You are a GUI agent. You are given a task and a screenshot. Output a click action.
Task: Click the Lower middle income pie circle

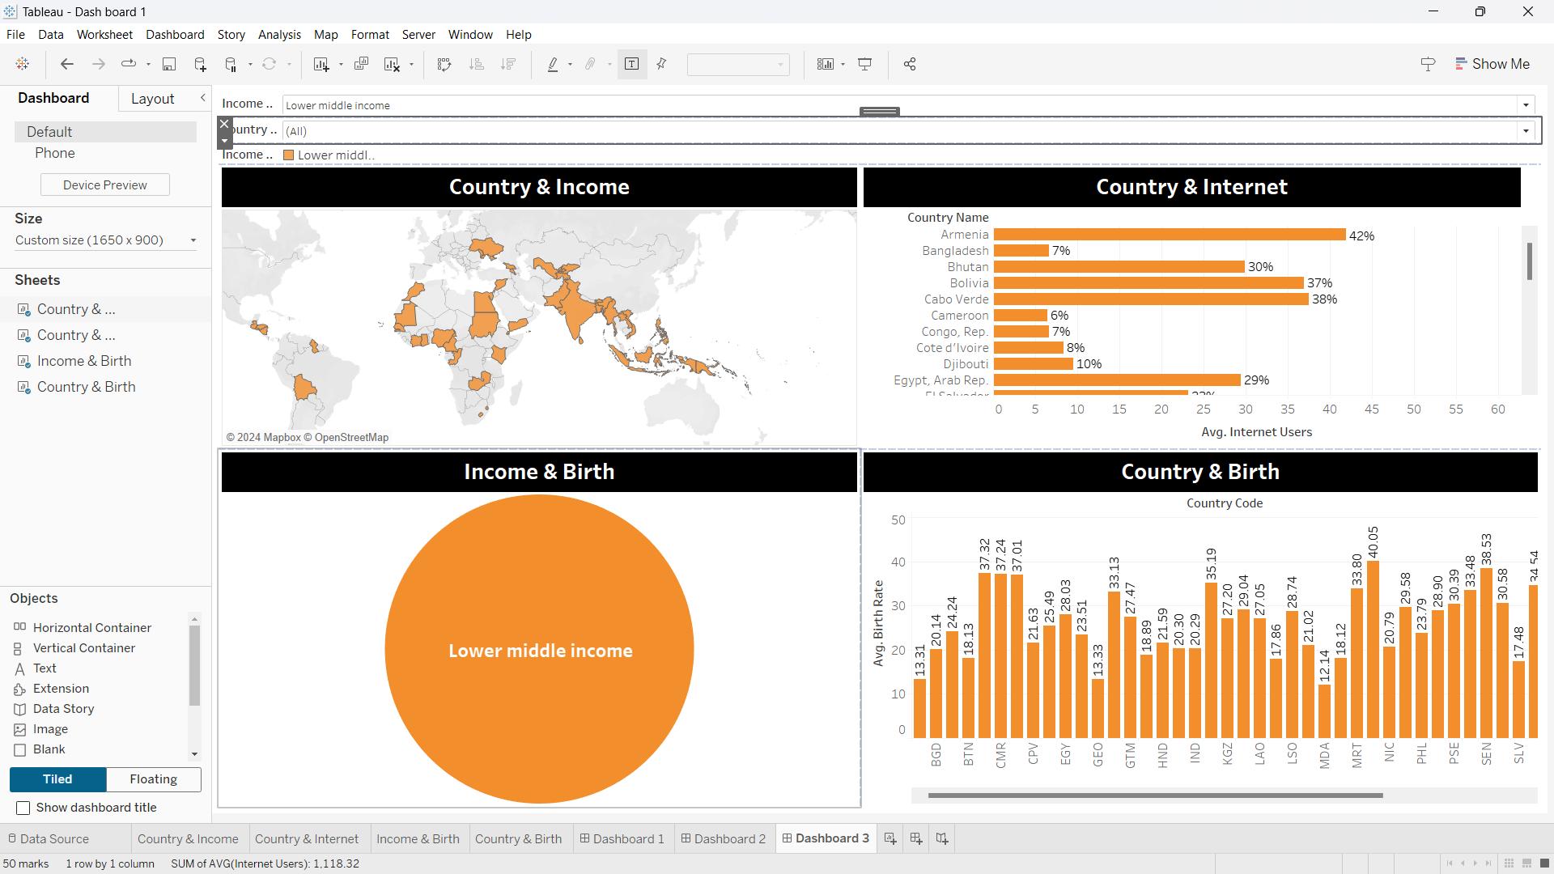pyautogui.click(x=539, y=649)
